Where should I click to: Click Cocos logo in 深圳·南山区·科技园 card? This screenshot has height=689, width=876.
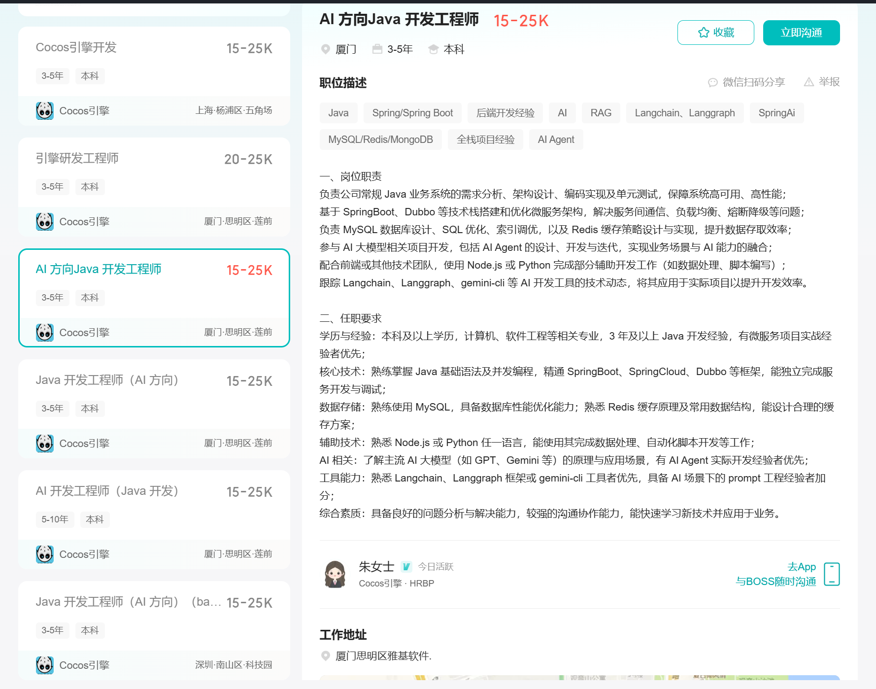45,665
